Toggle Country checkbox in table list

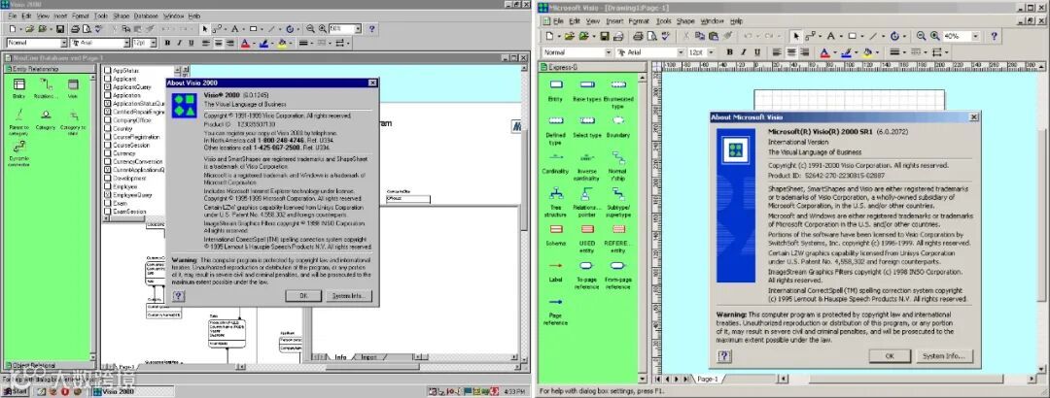(x=107, y=128)
